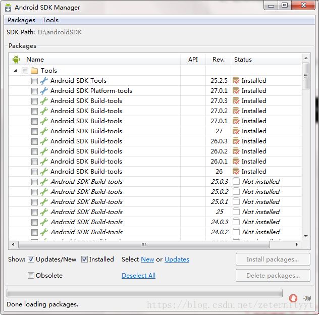Viewport: 319px width, 315px height.
Task: Select the Build-tools rev 25 row name
Action: pyautogui.click(x=87, y=212)
